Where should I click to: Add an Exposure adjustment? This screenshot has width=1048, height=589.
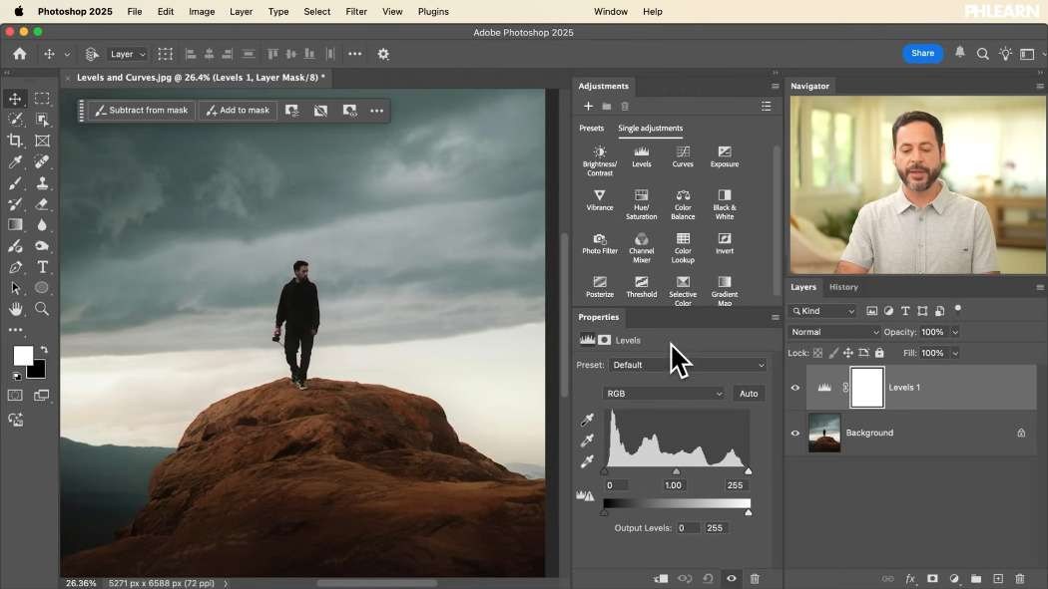click(x=725, y=156)
